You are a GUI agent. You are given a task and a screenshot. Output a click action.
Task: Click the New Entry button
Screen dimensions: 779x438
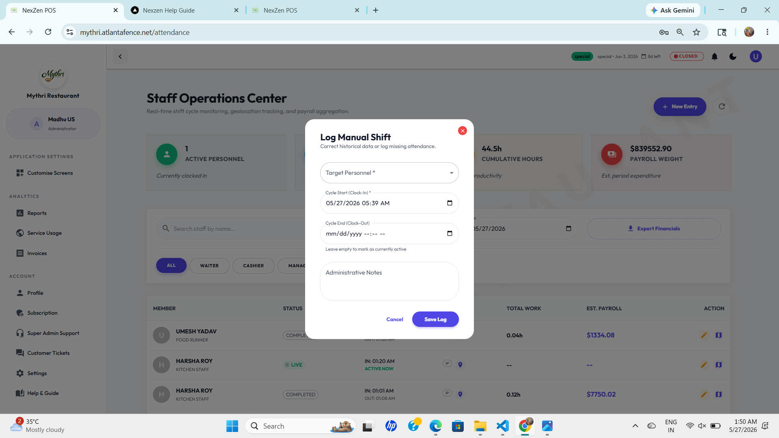pos(680,107)
